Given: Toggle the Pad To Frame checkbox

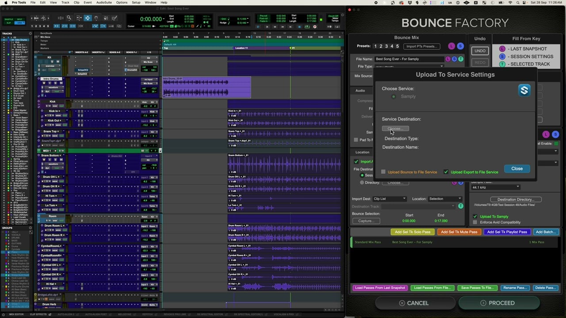Looking at the screenshot, I should pos(356,140).
